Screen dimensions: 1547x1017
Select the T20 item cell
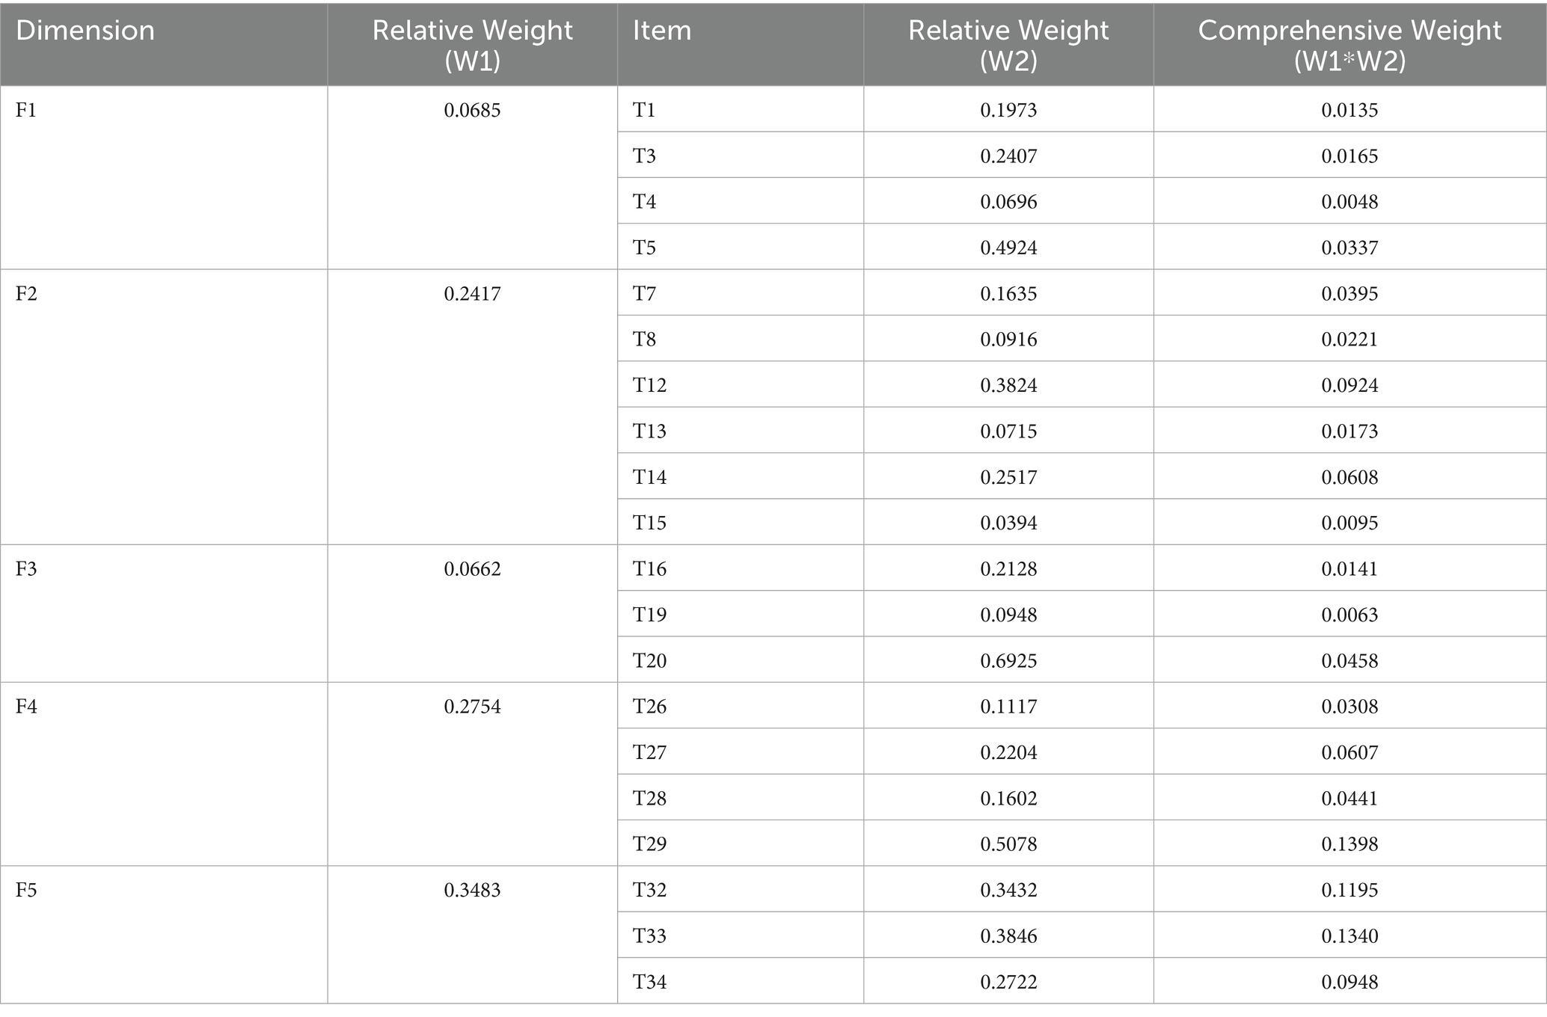(x=649, y=661)
